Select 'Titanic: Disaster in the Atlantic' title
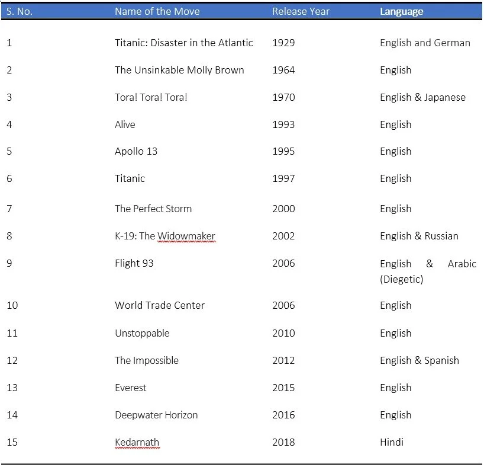 click(x=183, y=43)
